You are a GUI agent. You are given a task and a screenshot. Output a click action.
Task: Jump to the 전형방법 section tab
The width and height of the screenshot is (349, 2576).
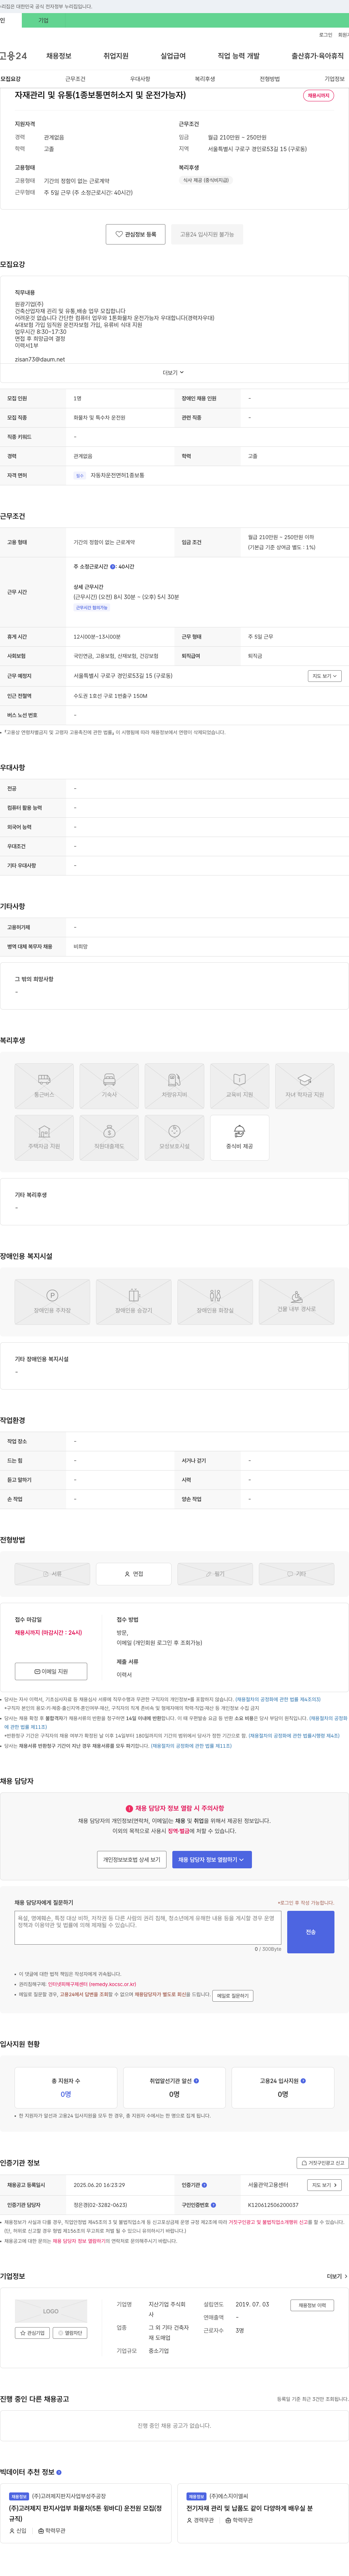click(x=270, y=78)
